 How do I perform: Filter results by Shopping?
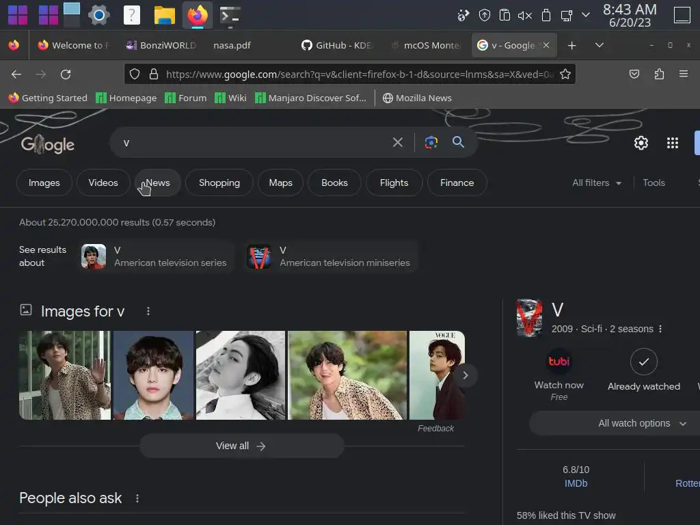coord(219,183)
